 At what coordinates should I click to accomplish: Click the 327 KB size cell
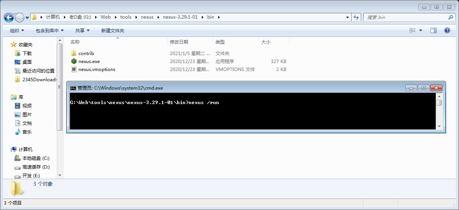tap(278, 61)
